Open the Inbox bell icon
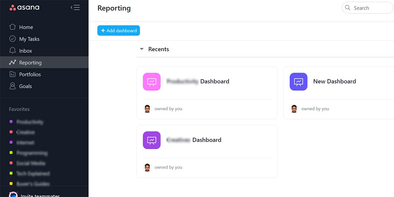This screenshot has width=394, height=197. pos(12,51)
